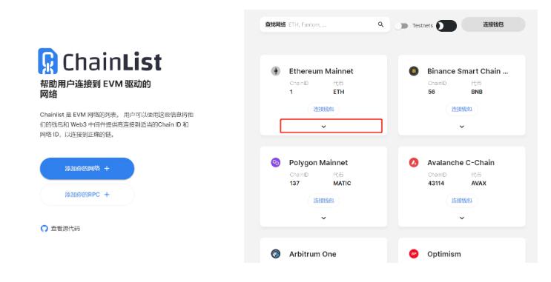This screenshot has width=551, height=282.
Task: Click the top-right gray 连接钱包 button
Action: pos(493,24)
